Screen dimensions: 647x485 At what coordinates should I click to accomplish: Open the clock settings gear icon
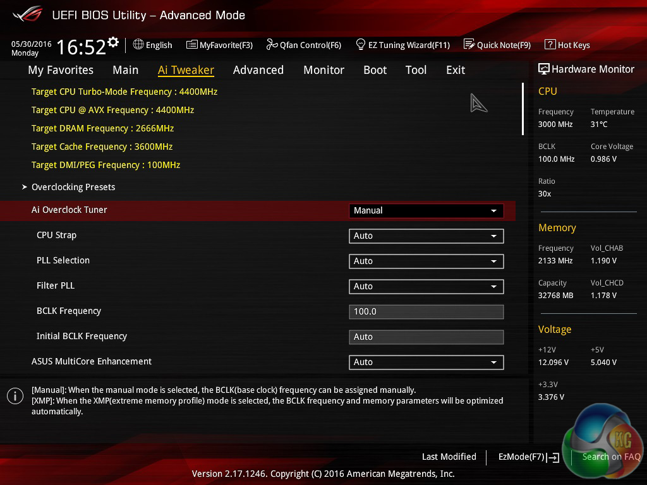113,42
